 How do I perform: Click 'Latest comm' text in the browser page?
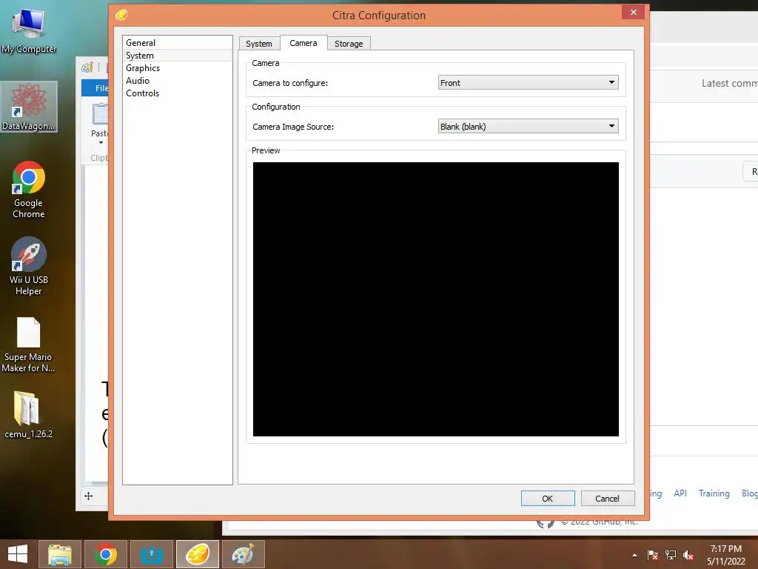[x=729, y=83]
